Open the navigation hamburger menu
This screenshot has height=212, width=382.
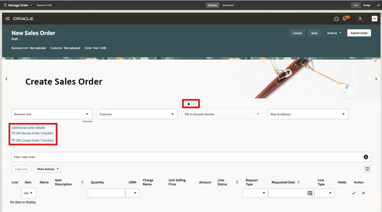[8, 18]
